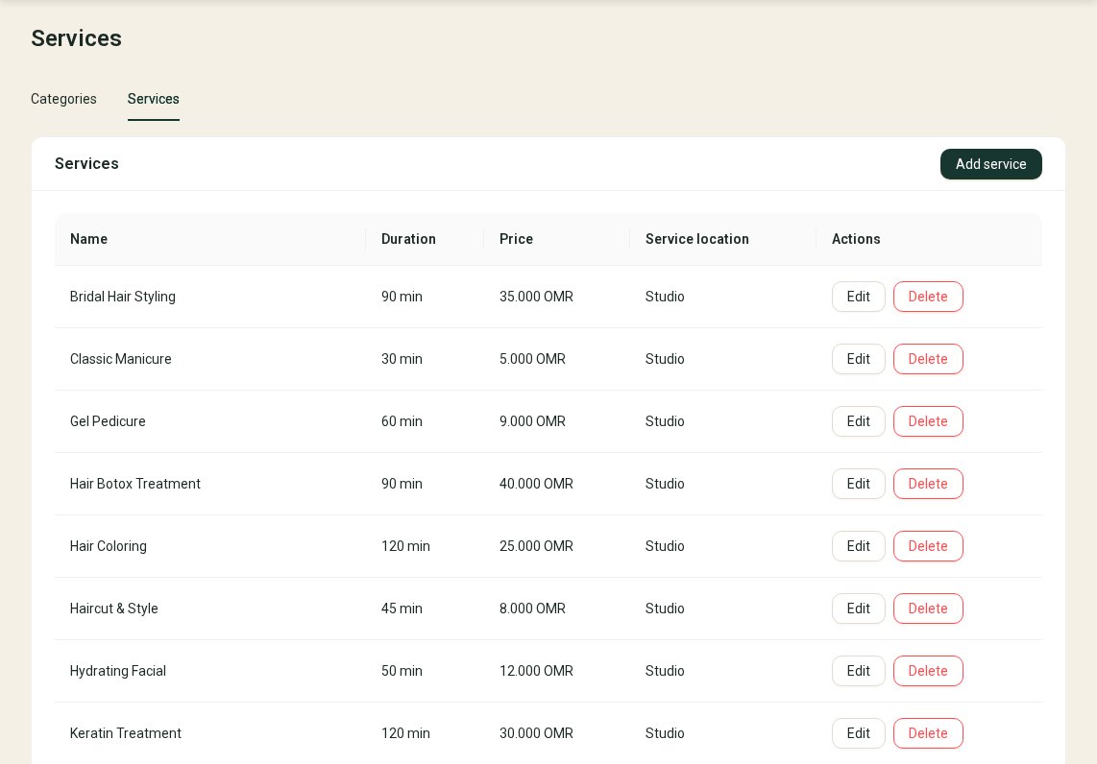The width and height of the screenshot is (1097, 764).
Task: Edit the Classic Manicure service
Action: tap(859, 359)
